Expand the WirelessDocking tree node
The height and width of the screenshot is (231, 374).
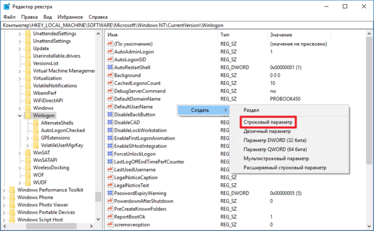pos(20,168)
